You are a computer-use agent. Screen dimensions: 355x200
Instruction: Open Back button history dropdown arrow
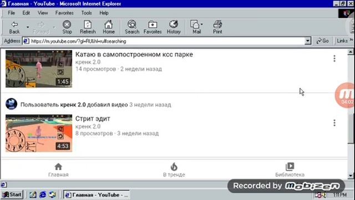(x=28, y=27)
